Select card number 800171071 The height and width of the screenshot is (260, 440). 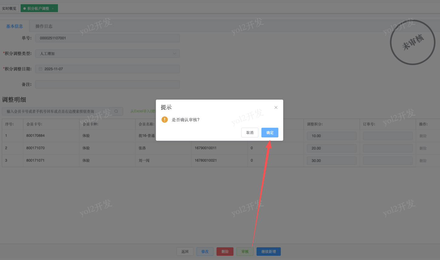(x=35, y=160)
